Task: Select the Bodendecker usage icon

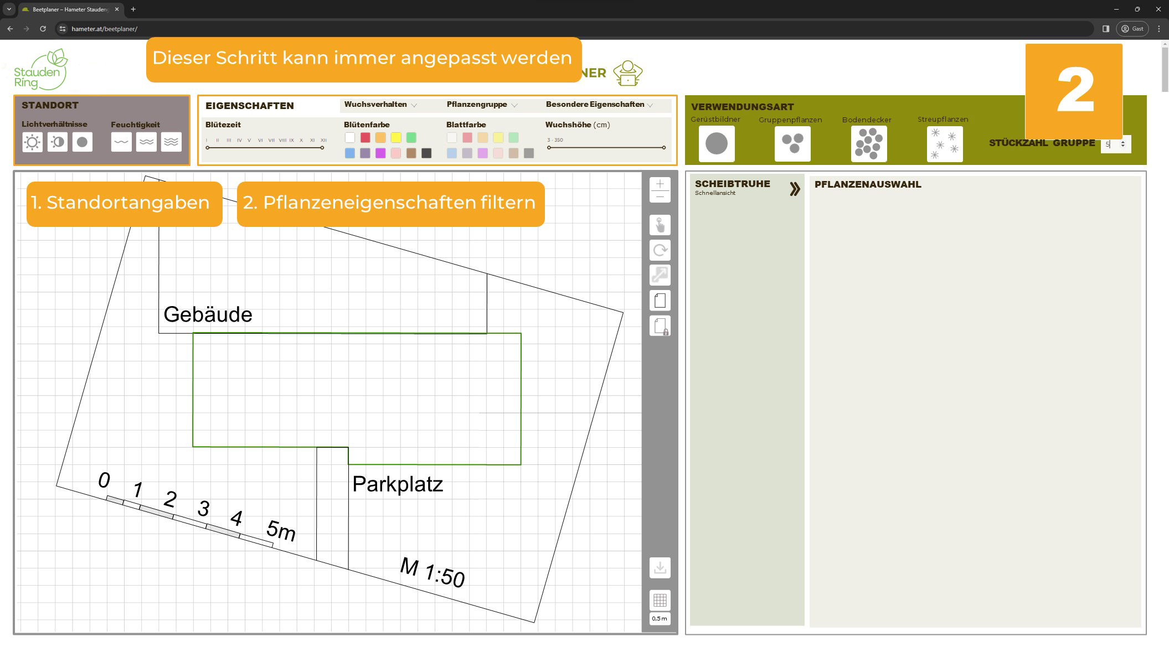Action: pos(868,144)
